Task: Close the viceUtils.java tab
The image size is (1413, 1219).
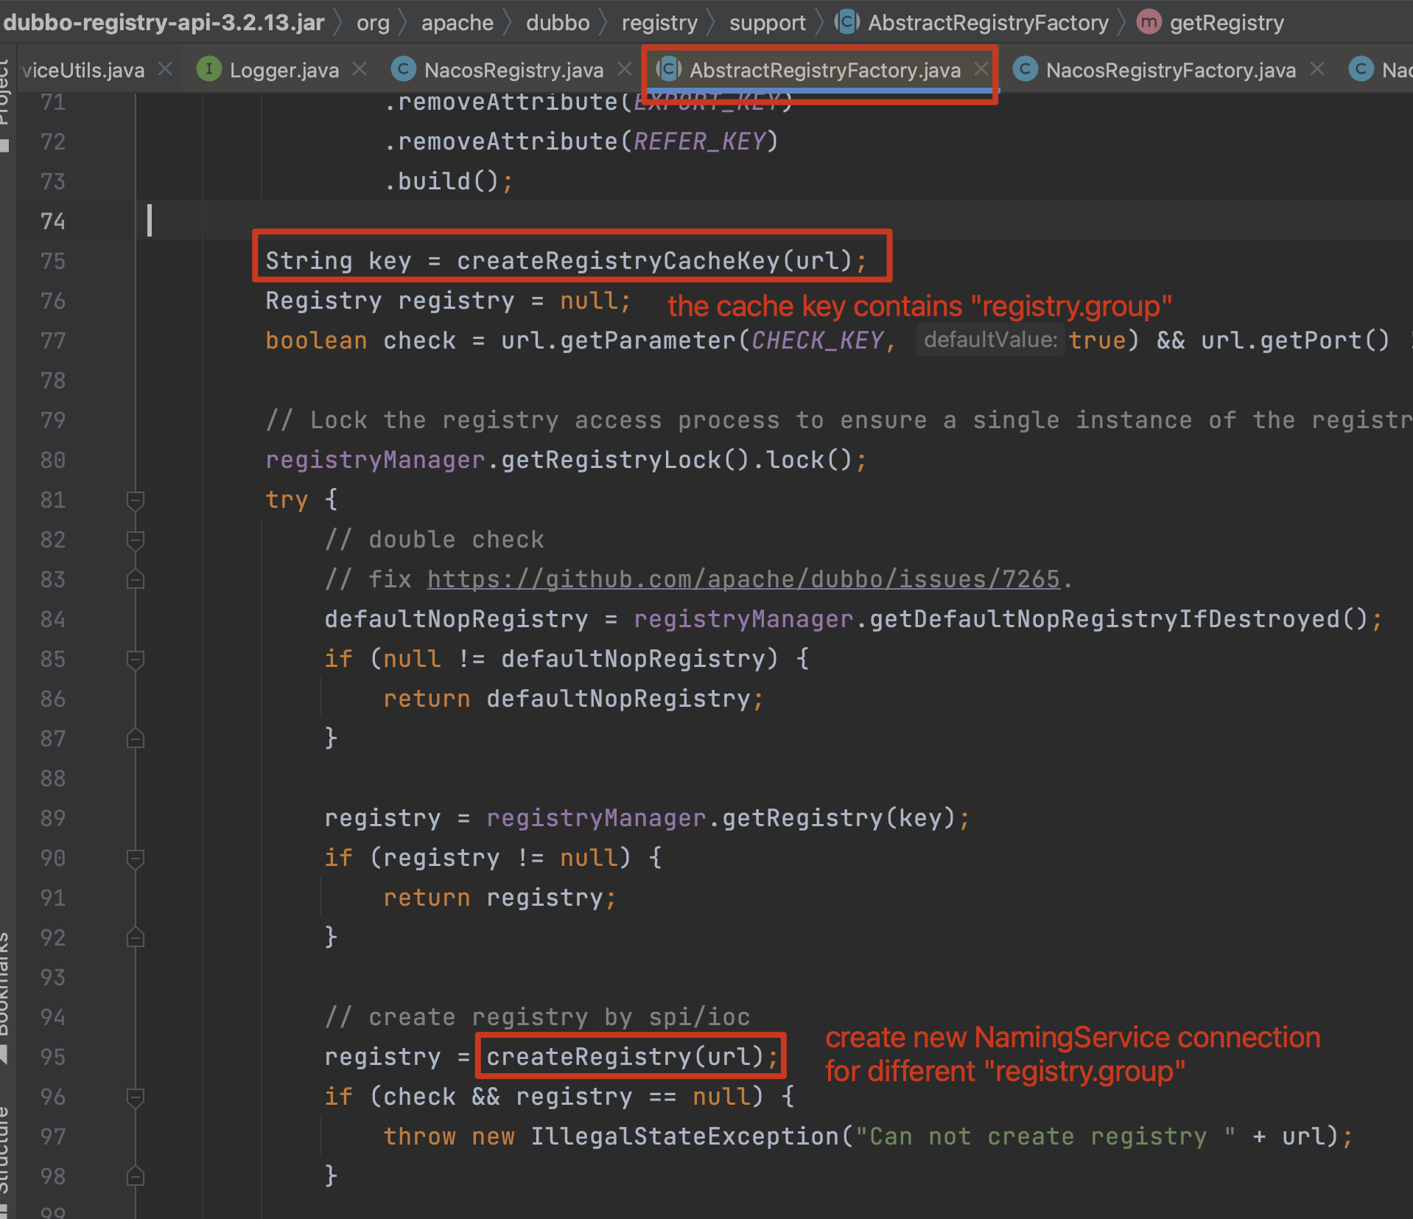Action: [x=165, y=69]
